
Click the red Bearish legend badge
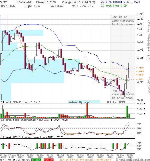pos(48,160)
